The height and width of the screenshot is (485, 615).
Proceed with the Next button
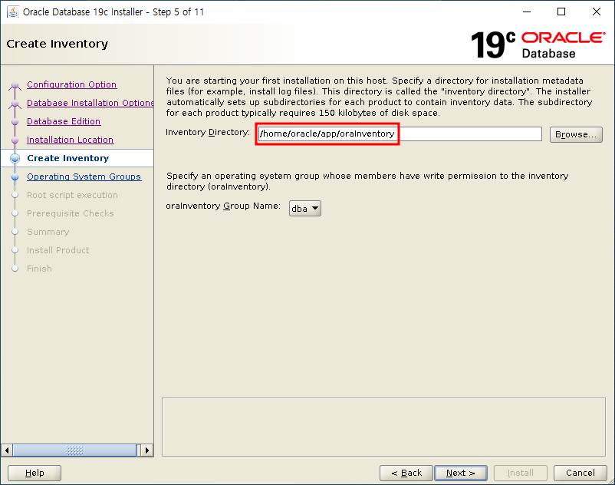point(461,473)
